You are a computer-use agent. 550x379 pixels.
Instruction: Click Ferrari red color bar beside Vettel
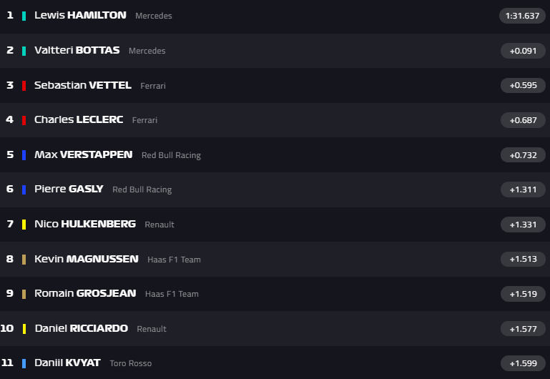(x=24, y=86)
